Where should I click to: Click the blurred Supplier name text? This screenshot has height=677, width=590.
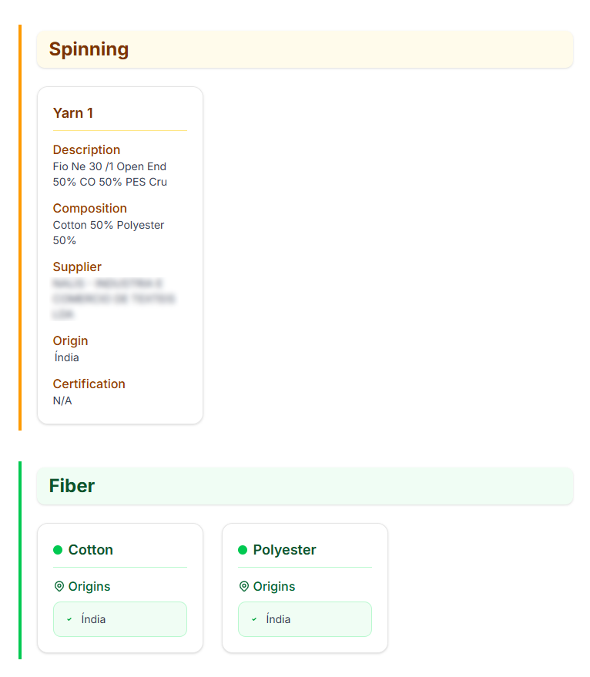(x=113, y=299)
